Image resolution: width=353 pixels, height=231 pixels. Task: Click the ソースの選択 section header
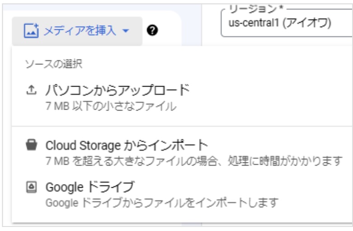[53, 64]
